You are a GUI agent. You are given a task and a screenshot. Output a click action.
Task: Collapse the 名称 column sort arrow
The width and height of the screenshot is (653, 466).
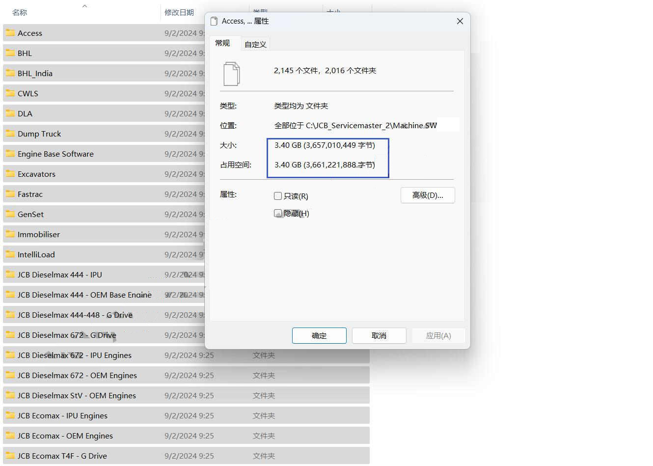[x=84, y=6]
